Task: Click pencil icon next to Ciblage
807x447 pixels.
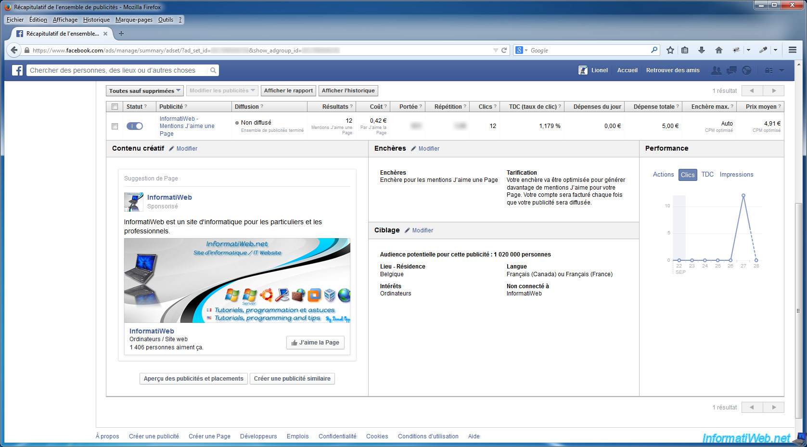Action: pyautogui.click(x=407, y=230)
